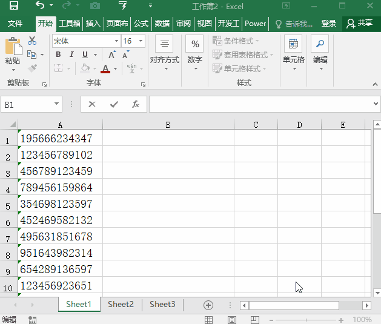The height and width of the screenshot is (324, 381).
Task: Click the filter lightning icon in quick access
Action: [123, 5]
